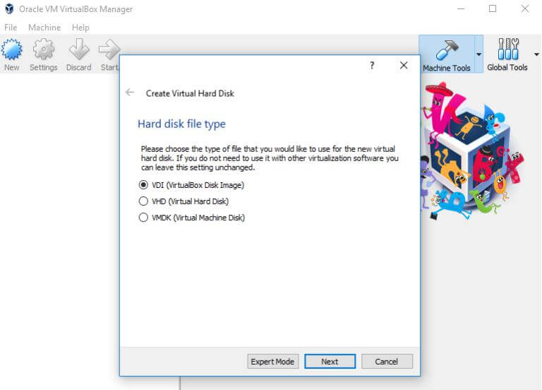Select VDI (VirtualBox Disk Image) option

pos(191,185)
